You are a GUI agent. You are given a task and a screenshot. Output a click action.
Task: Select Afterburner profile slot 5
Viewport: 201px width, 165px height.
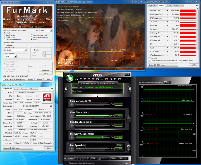coord(88,159)
